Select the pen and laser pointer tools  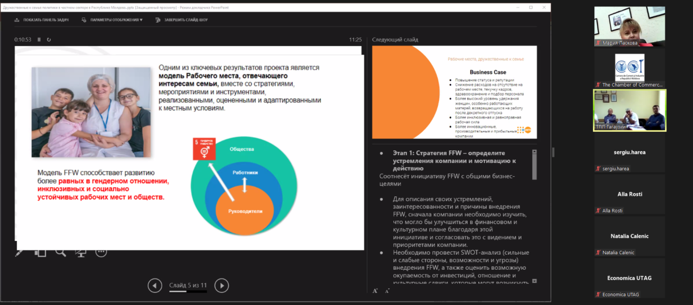pyautogui.click(x=19, y=252)
